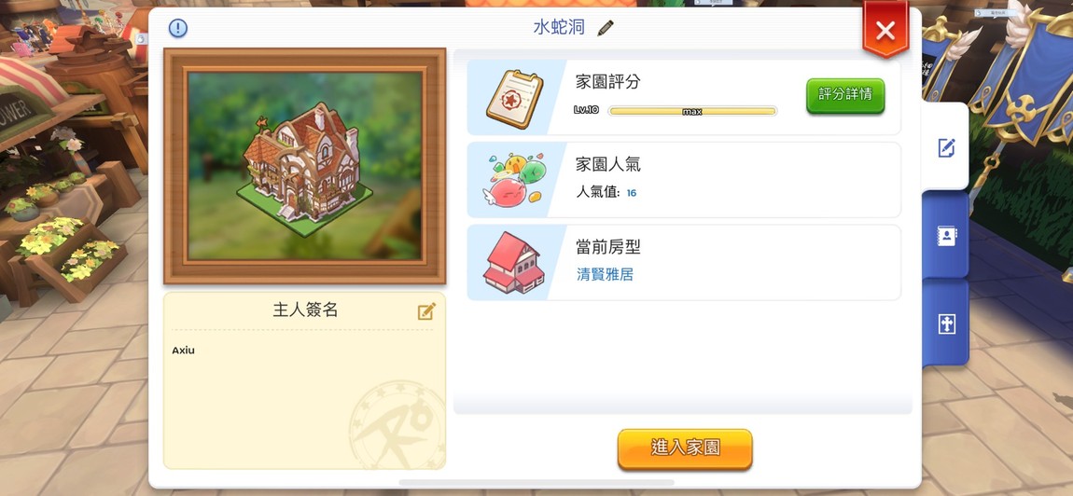Select the home rating clipboard icon

tap(515, 99)
